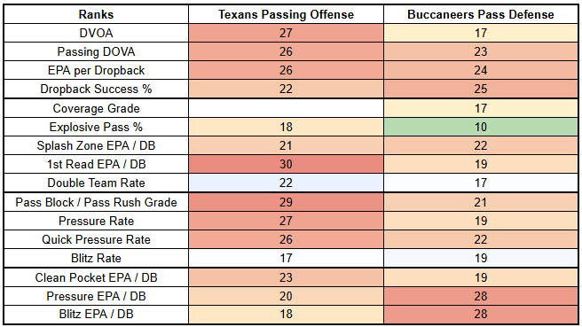Select the Ranks header cell
Viewport: 582px width, 327px height.
(x=96, y=14)
